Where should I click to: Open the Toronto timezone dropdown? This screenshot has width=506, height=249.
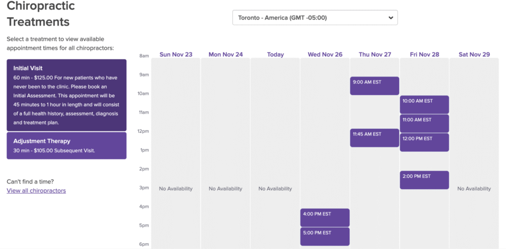pos(314,18)
